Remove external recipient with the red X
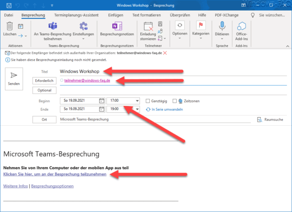The width and height of the screenshot is (292, 212). [x=165, y=53]
